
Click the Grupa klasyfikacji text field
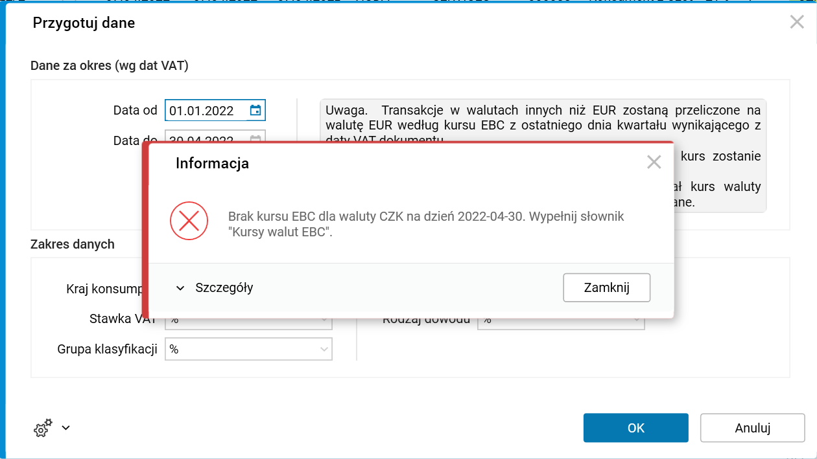pos(240,350)
